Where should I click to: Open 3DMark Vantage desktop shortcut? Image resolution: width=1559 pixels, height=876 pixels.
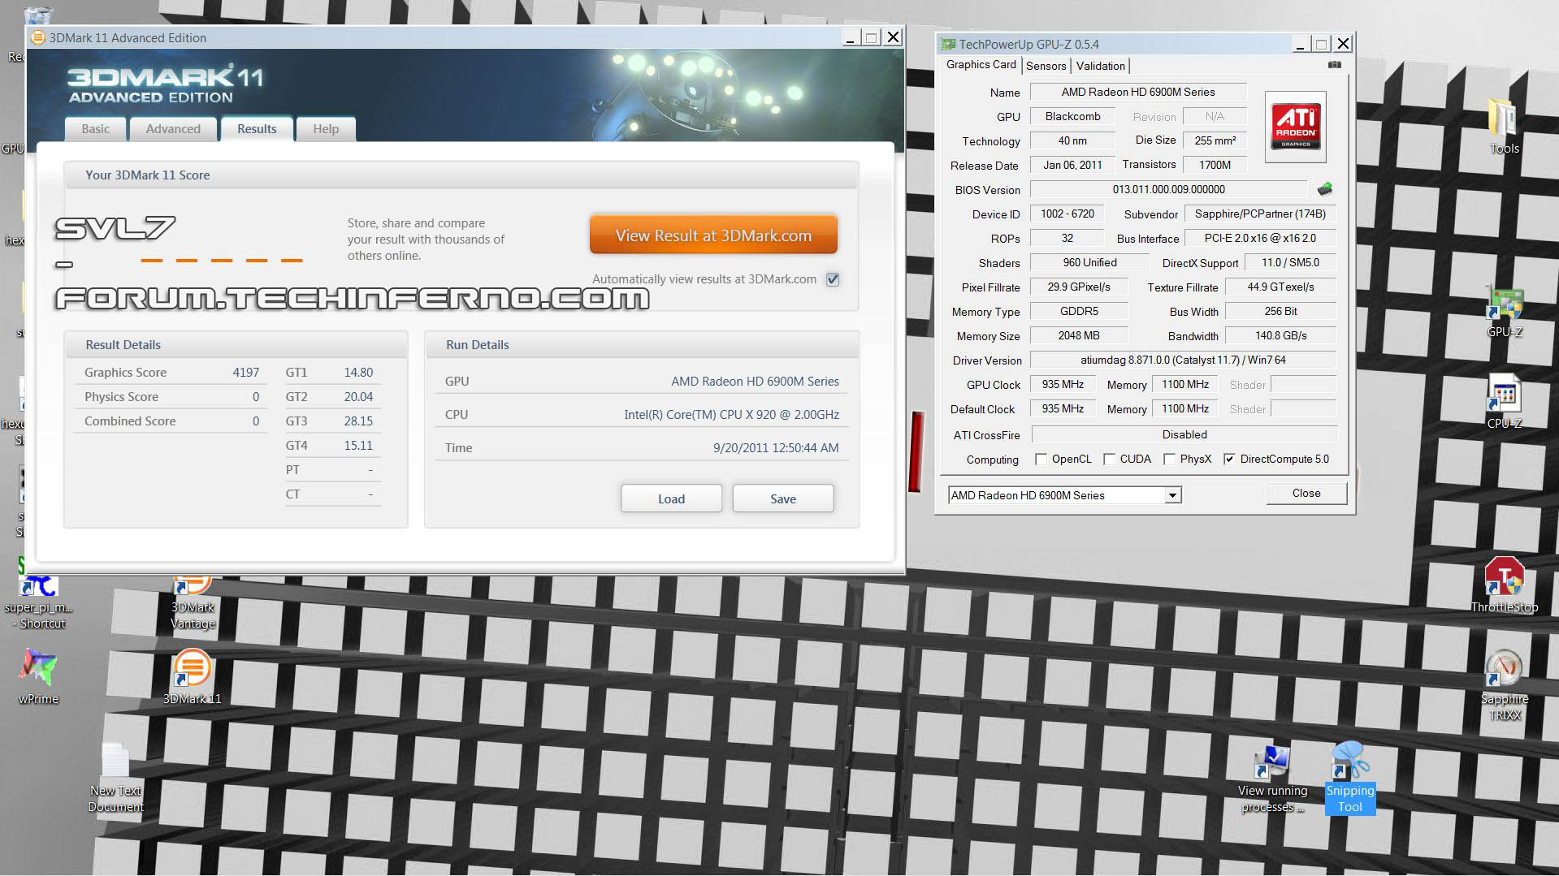[x=193, y=601]
